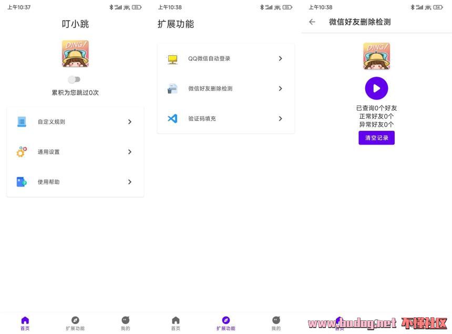
Task: Tap the avatar image on detection page
Action: tap(376, 56)
